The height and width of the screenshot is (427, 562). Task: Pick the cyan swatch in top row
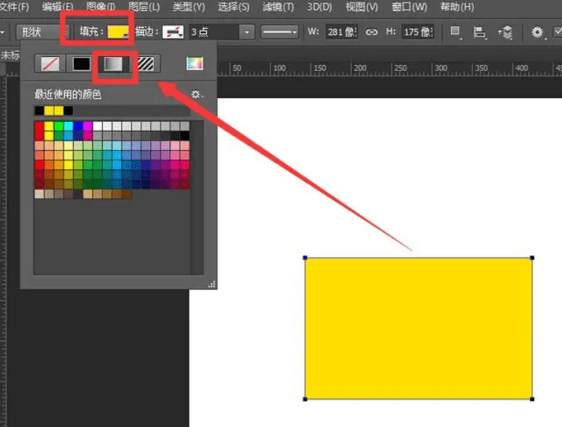point(68,126)
